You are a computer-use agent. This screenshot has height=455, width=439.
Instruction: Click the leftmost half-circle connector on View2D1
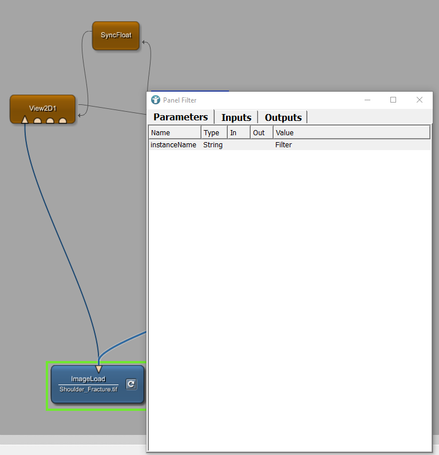point(38,121)
